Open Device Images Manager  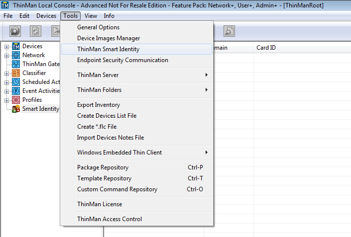(x=137, y=38)
